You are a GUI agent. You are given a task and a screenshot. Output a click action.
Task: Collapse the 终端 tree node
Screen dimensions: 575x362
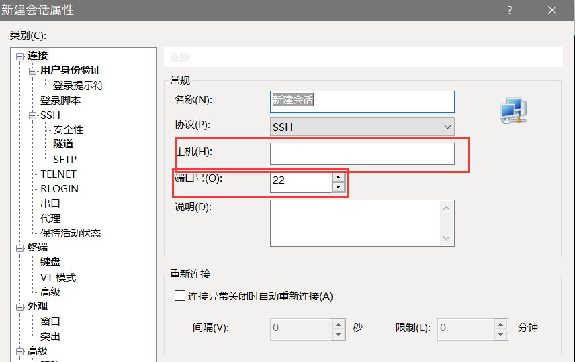[x=19, y=248]
